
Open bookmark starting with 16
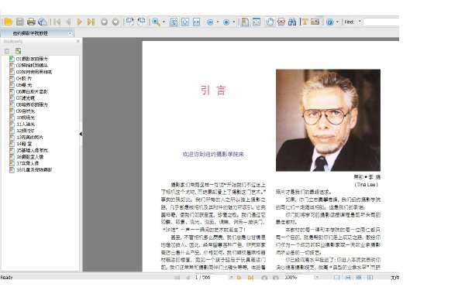point(30,157)
